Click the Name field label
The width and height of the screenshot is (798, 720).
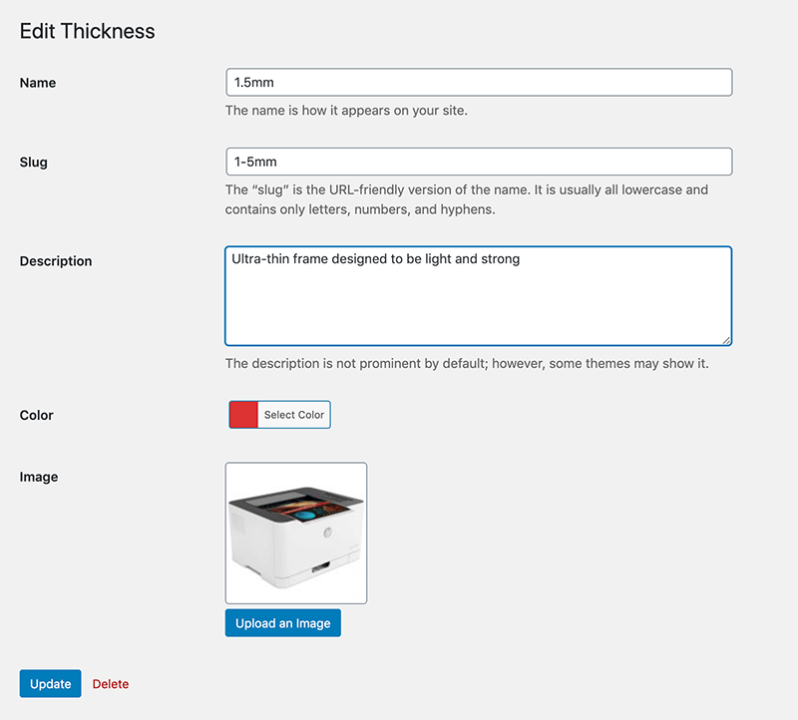38,83
